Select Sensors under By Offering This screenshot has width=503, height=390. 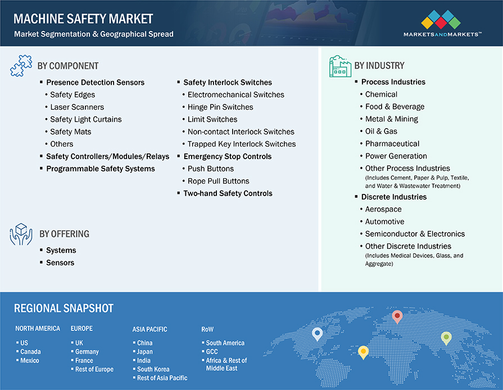tap(60, 262)
